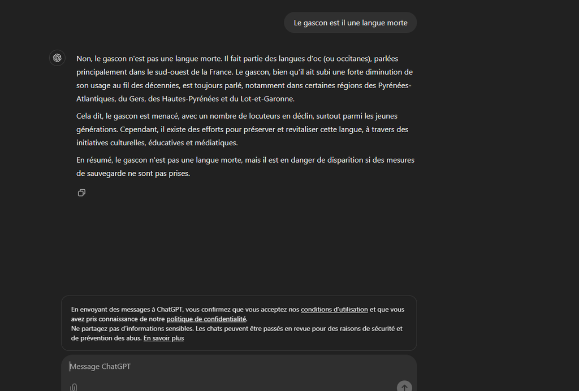
Task: Send the message with the up-arrow button
Action: [x=404, y=386]
